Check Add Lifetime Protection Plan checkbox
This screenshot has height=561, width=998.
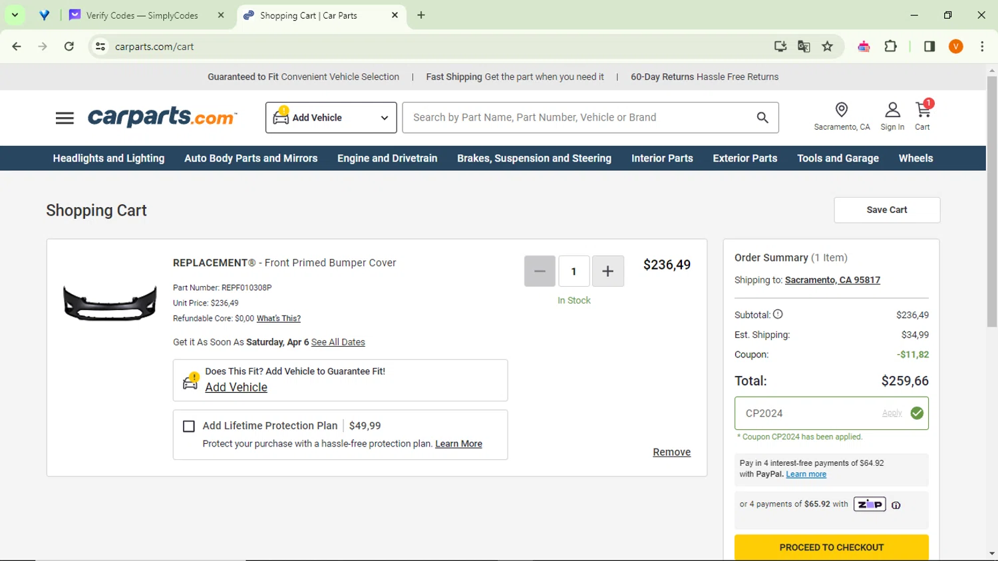[x=189, y=427]
